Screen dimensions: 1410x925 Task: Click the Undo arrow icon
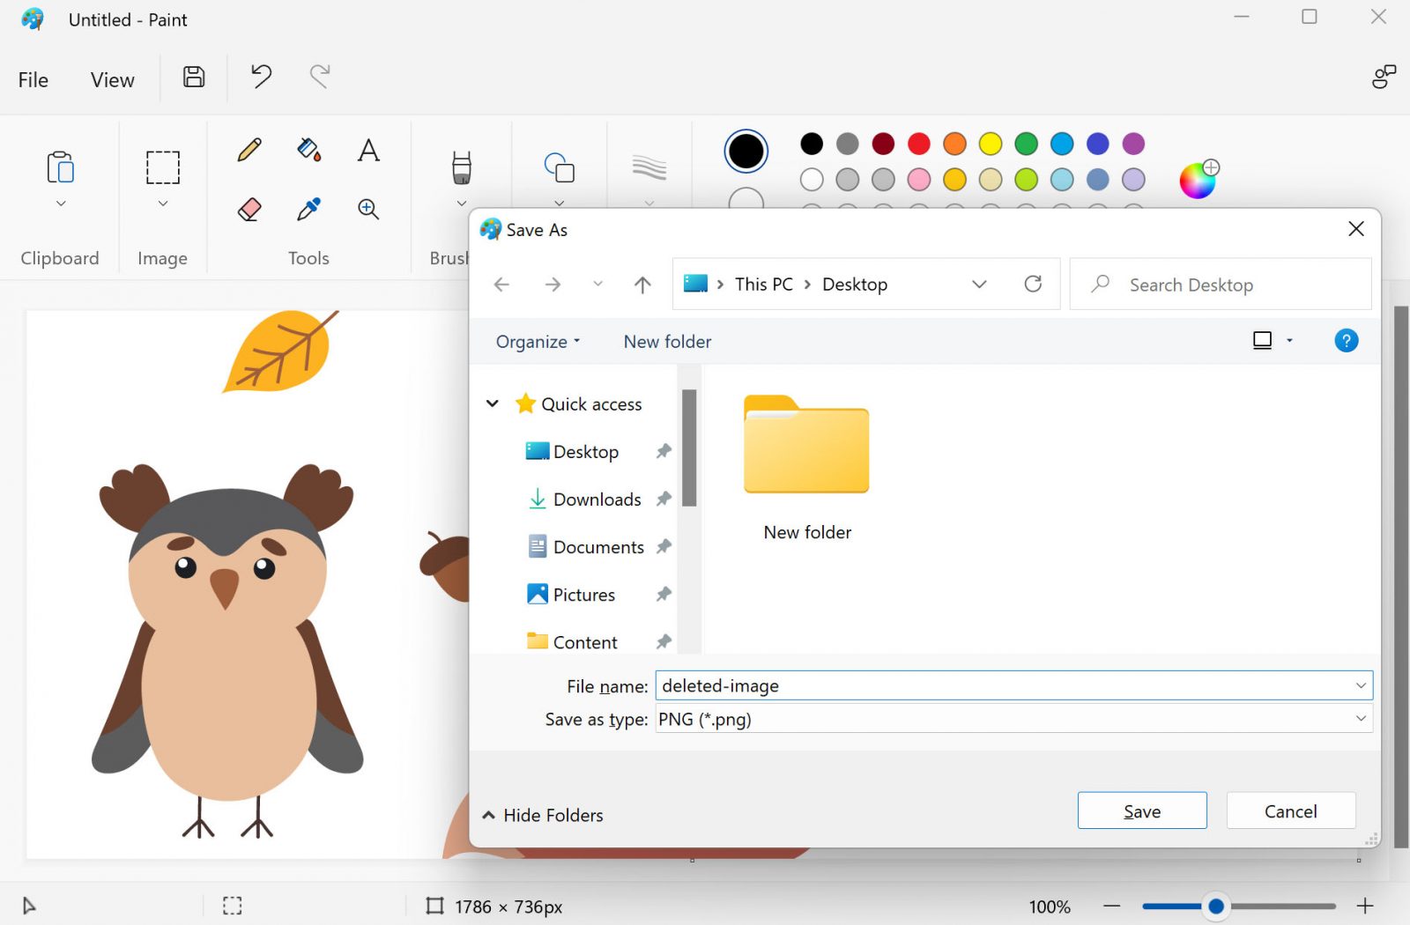[x=261, y=78]
